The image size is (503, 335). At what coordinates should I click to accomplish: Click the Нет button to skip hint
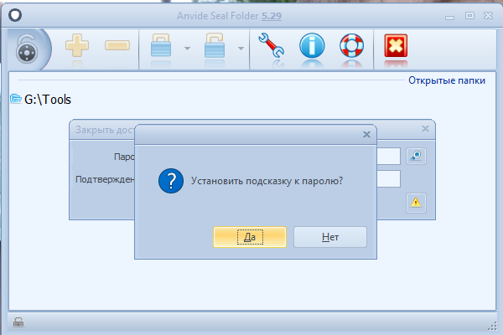(x=330, y=237)
